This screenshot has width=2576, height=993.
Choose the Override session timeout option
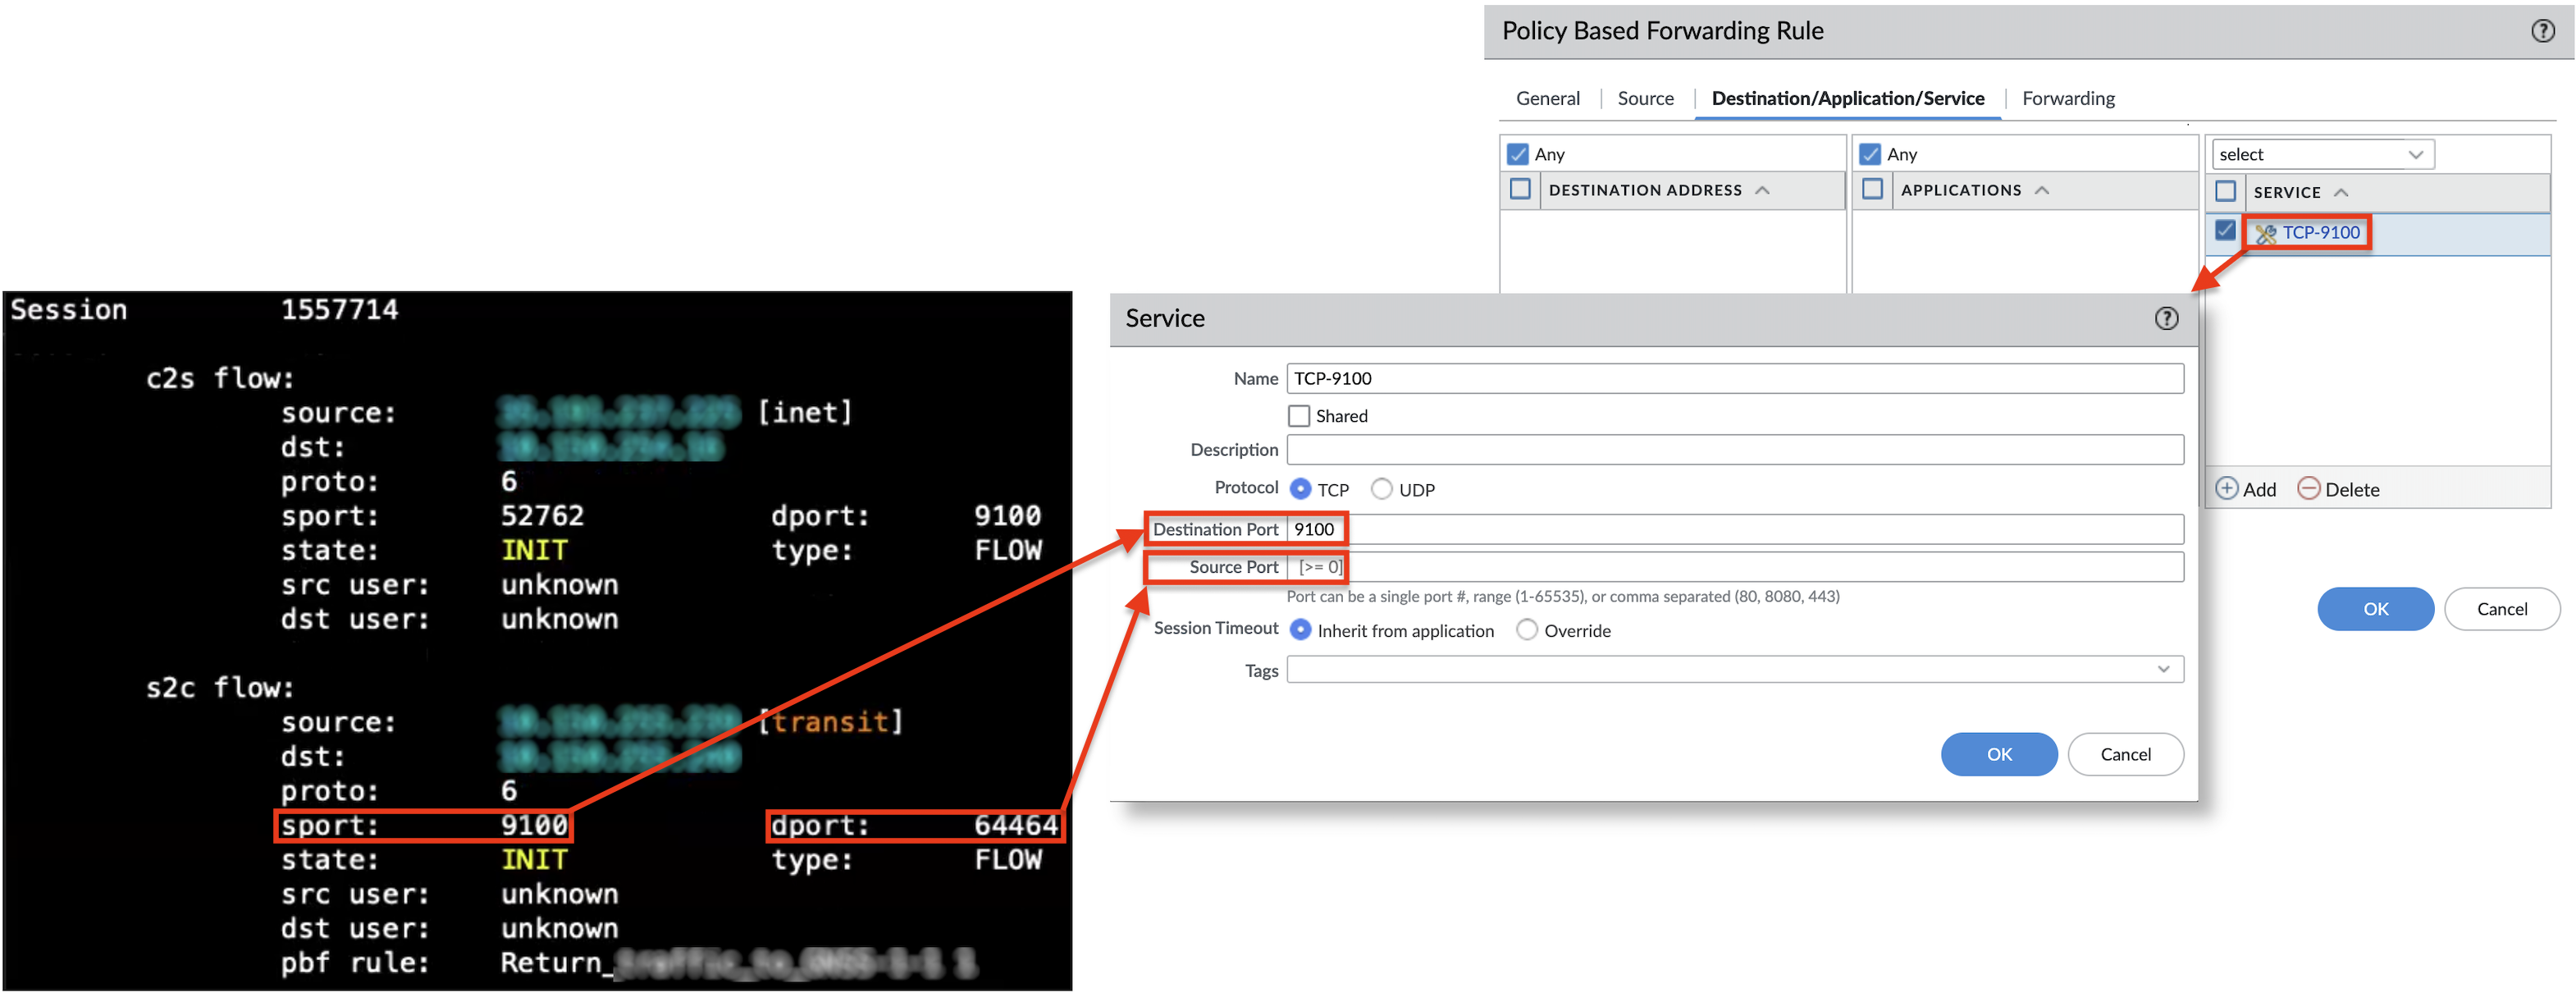click(1527, 630)
